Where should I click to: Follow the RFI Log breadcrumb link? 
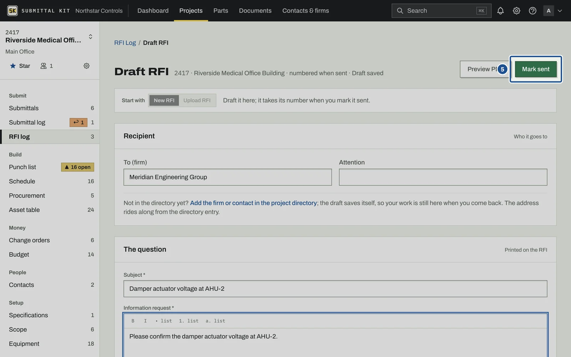point(125,43)
